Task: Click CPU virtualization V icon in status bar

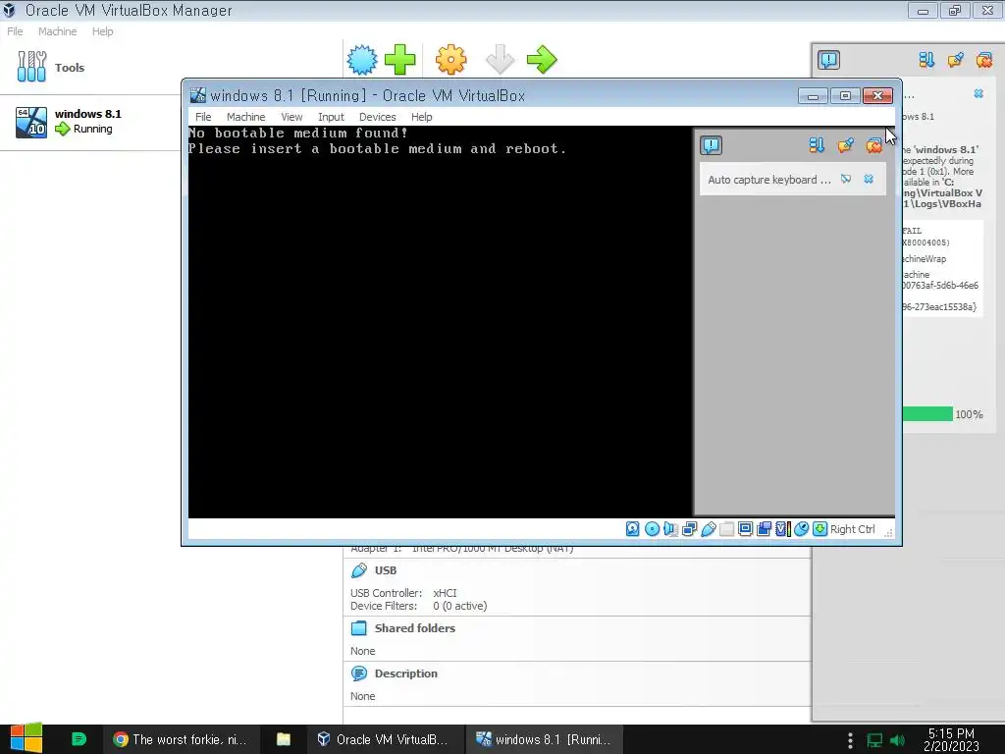Action: point(782,529)
